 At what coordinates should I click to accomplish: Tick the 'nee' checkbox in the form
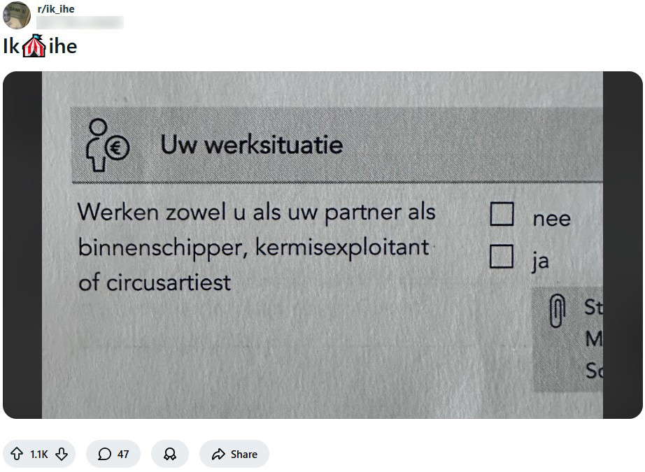click(x=502, y=214)
